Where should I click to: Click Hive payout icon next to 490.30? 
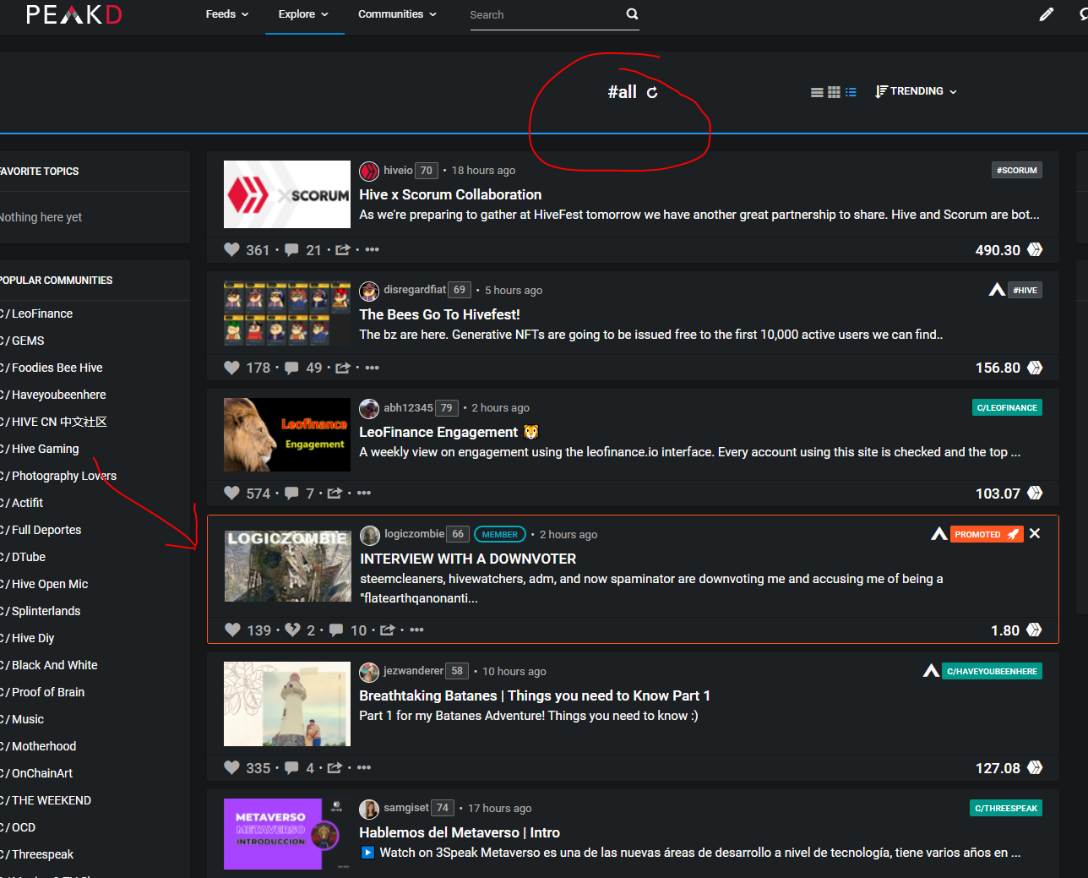1035,249
